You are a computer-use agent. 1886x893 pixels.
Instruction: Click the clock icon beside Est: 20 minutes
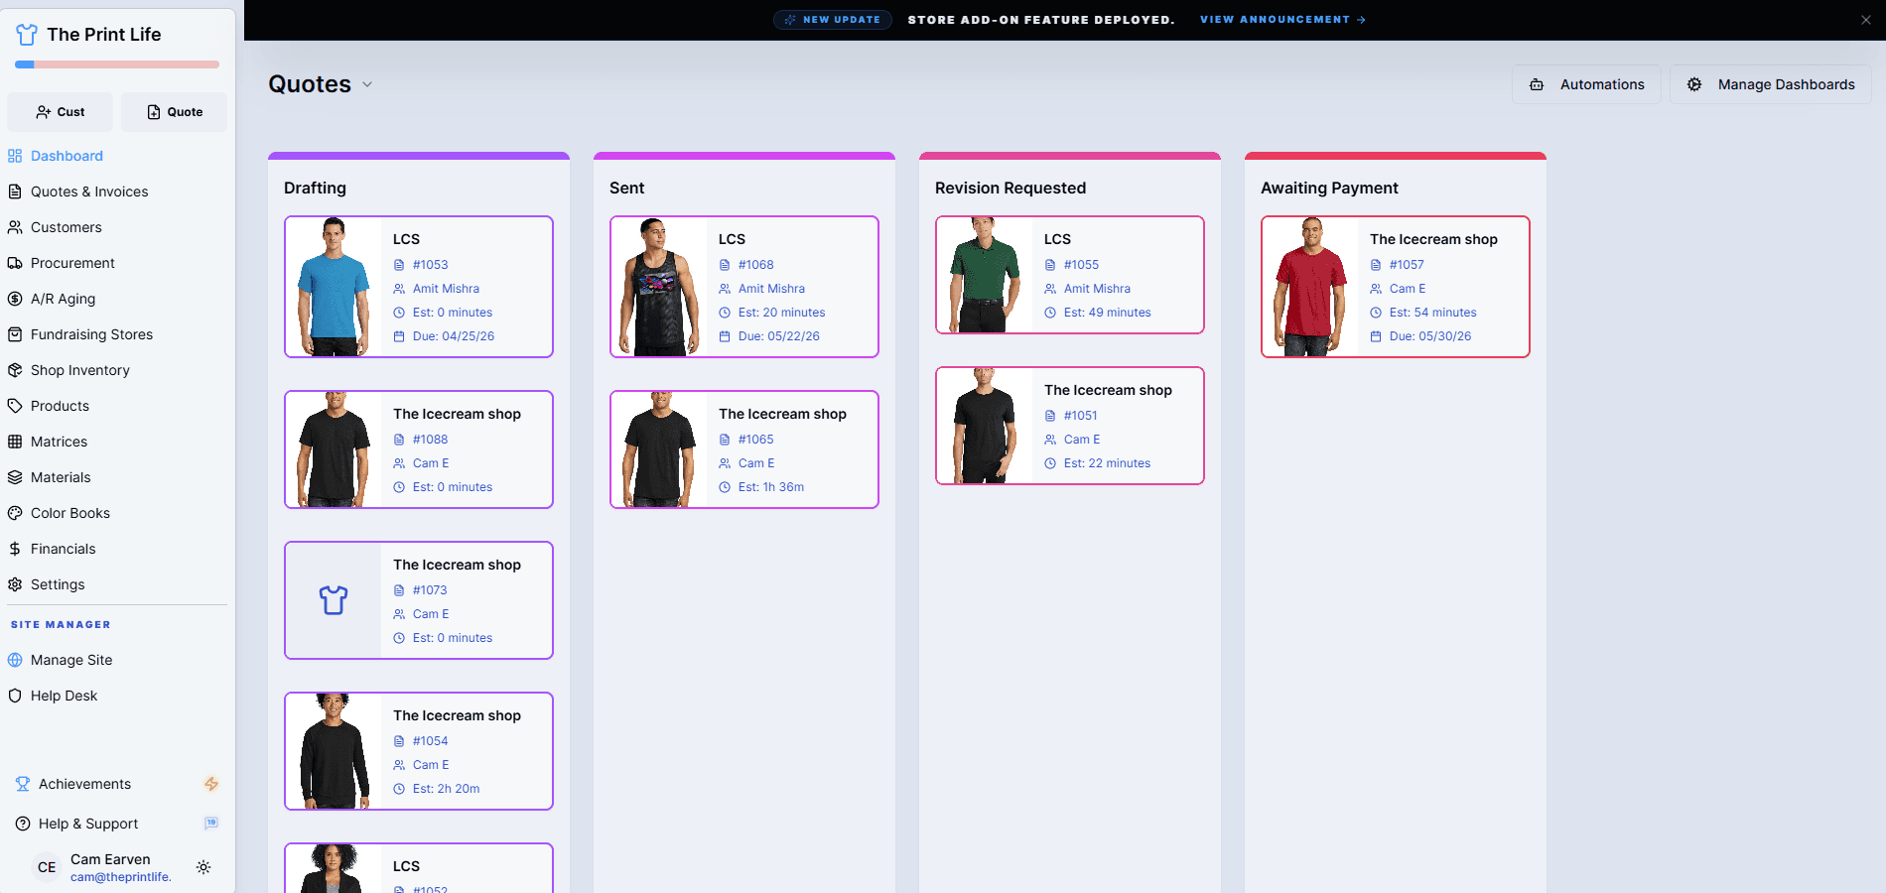[725, 313]
